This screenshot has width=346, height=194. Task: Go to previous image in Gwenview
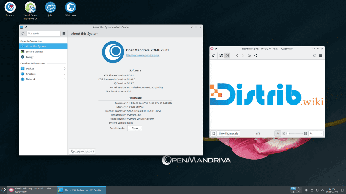point(237,55)
